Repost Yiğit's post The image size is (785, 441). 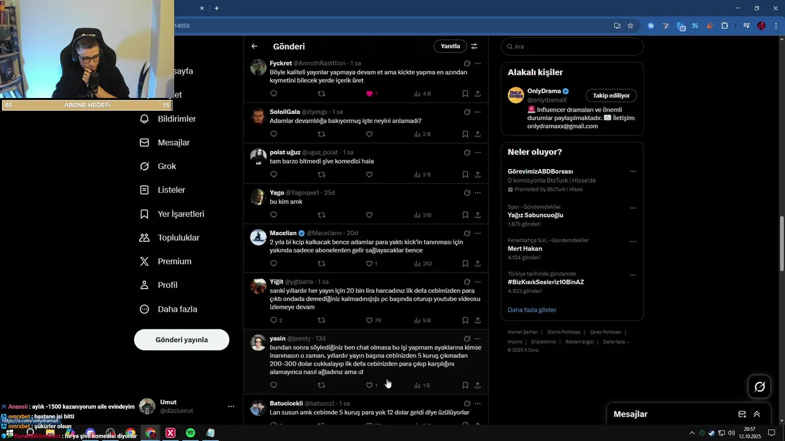321,320
